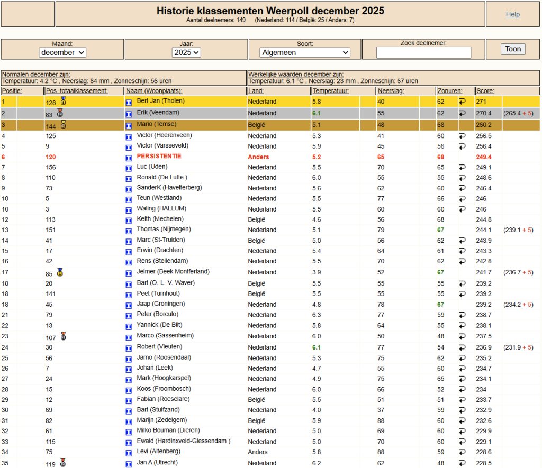Screen dimensions: 542x468
Task: Click return arrow icon in Luc (Uden) row
Action: 462,167
